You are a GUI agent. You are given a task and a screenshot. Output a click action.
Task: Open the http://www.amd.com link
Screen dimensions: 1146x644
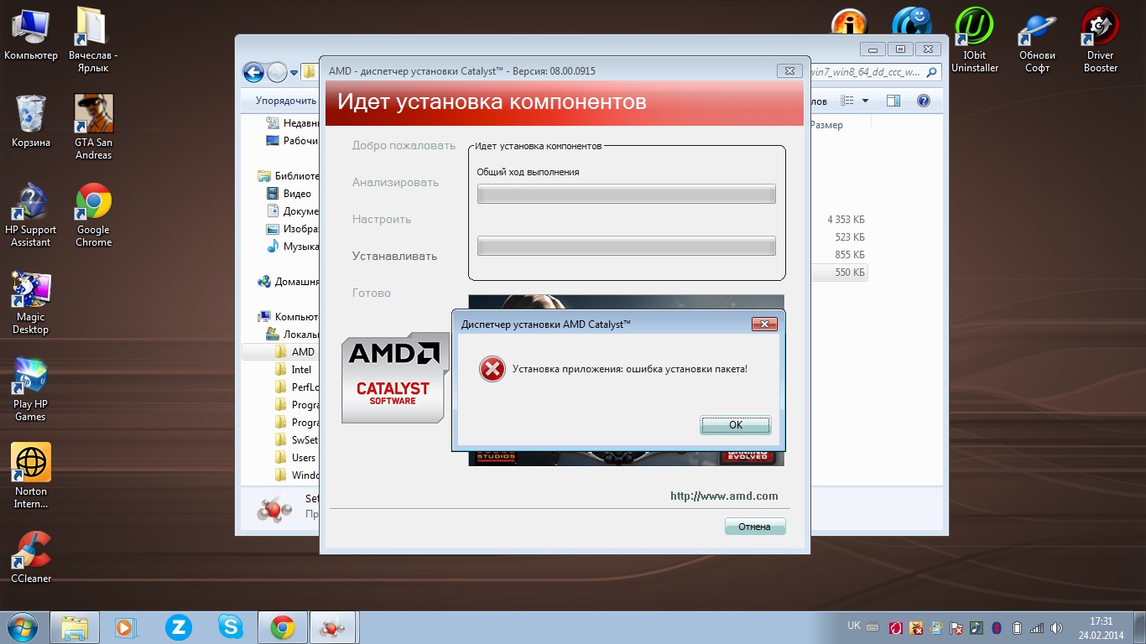click(724, 496)
